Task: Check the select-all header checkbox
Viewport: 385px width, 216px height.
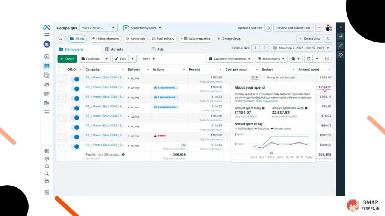Action: [61, 69]
